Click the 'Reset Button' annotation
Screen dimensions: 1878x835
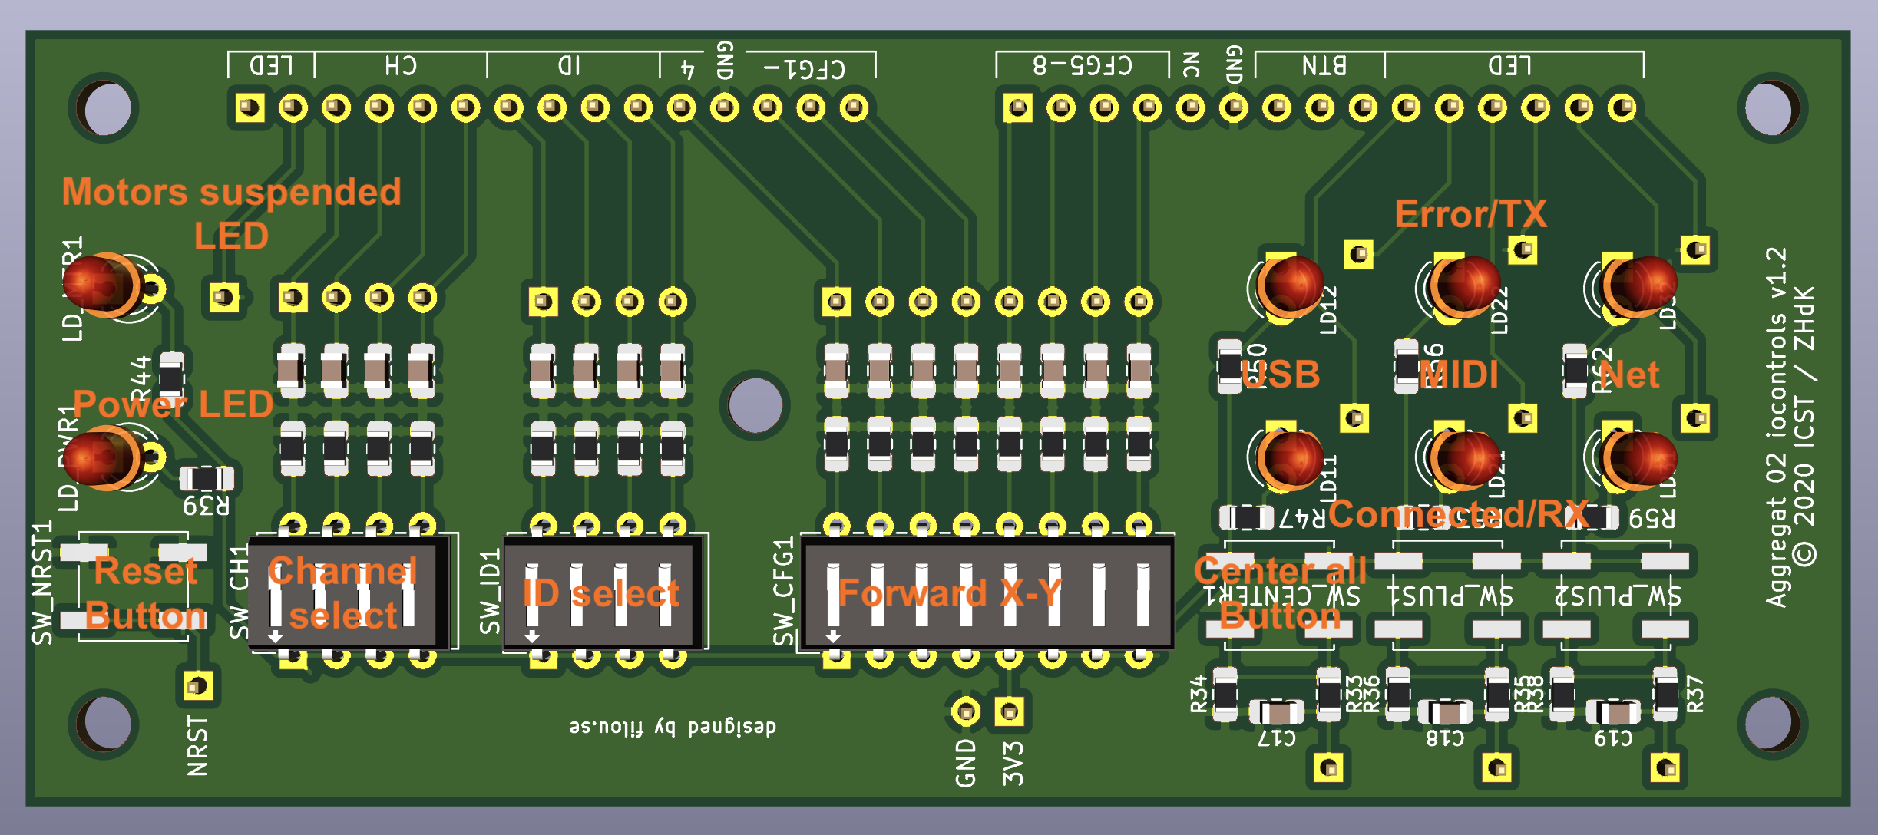[x=146, y=593]
